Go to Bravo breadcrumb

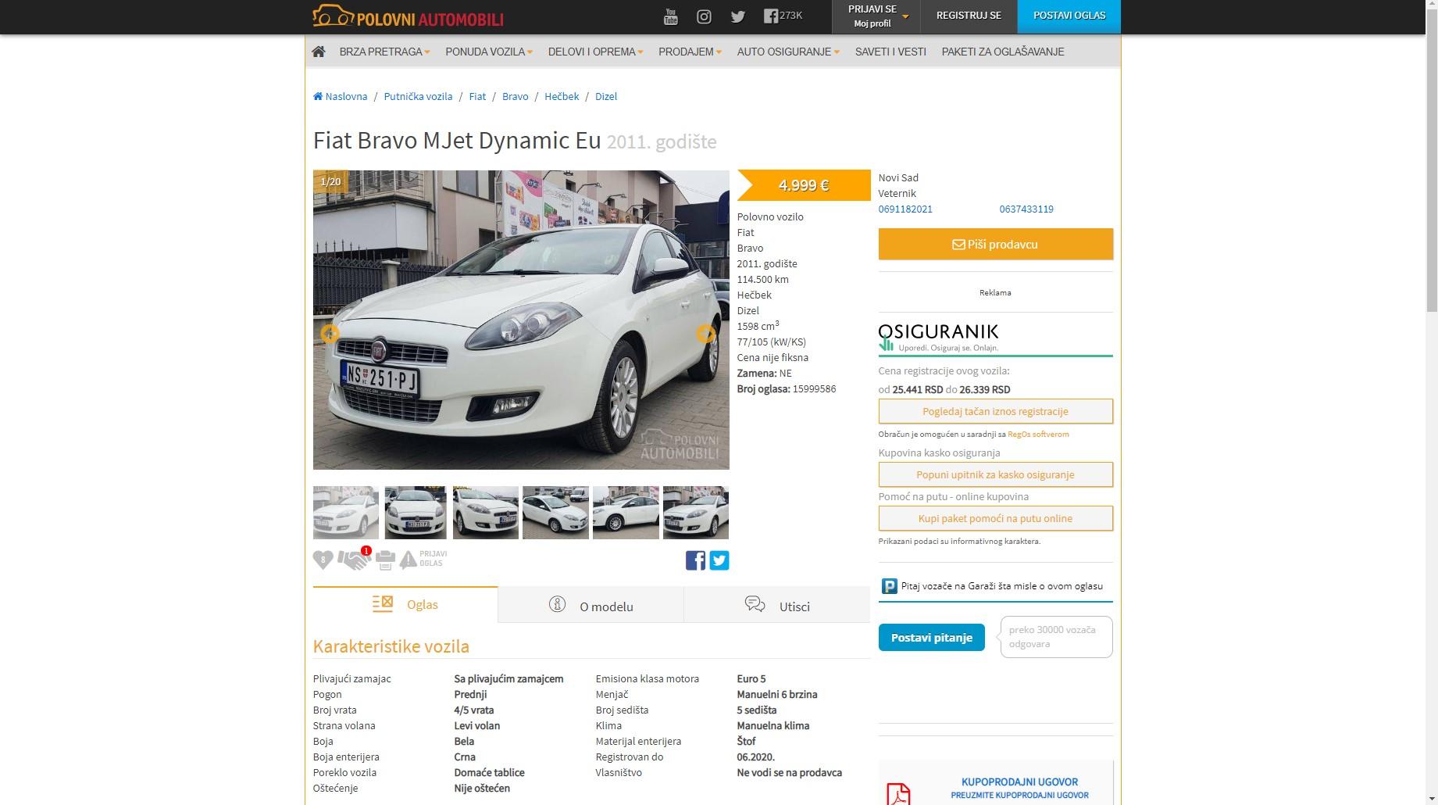515,96
